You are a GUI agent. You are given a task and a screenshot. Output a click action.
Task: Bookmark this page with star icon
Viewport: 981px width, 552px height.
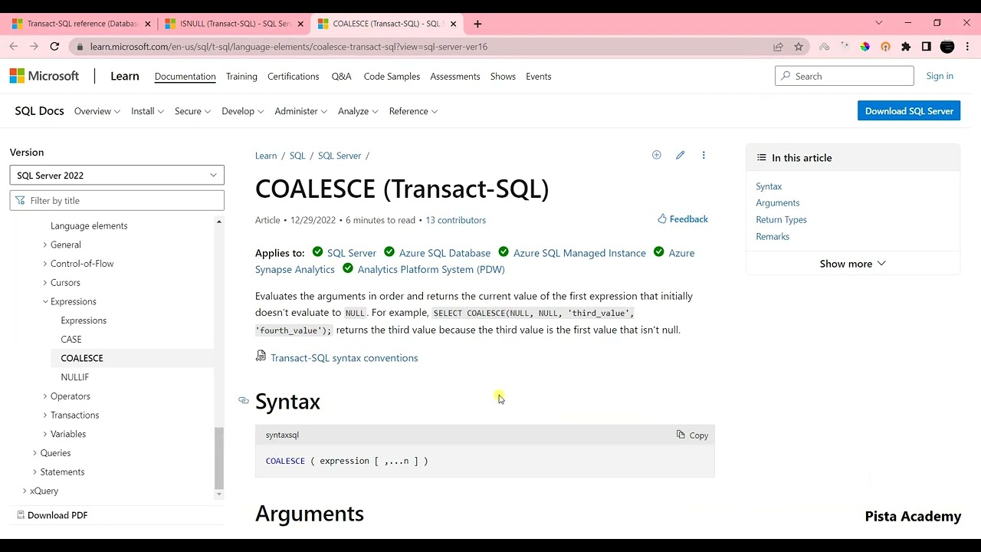(799, 47)
